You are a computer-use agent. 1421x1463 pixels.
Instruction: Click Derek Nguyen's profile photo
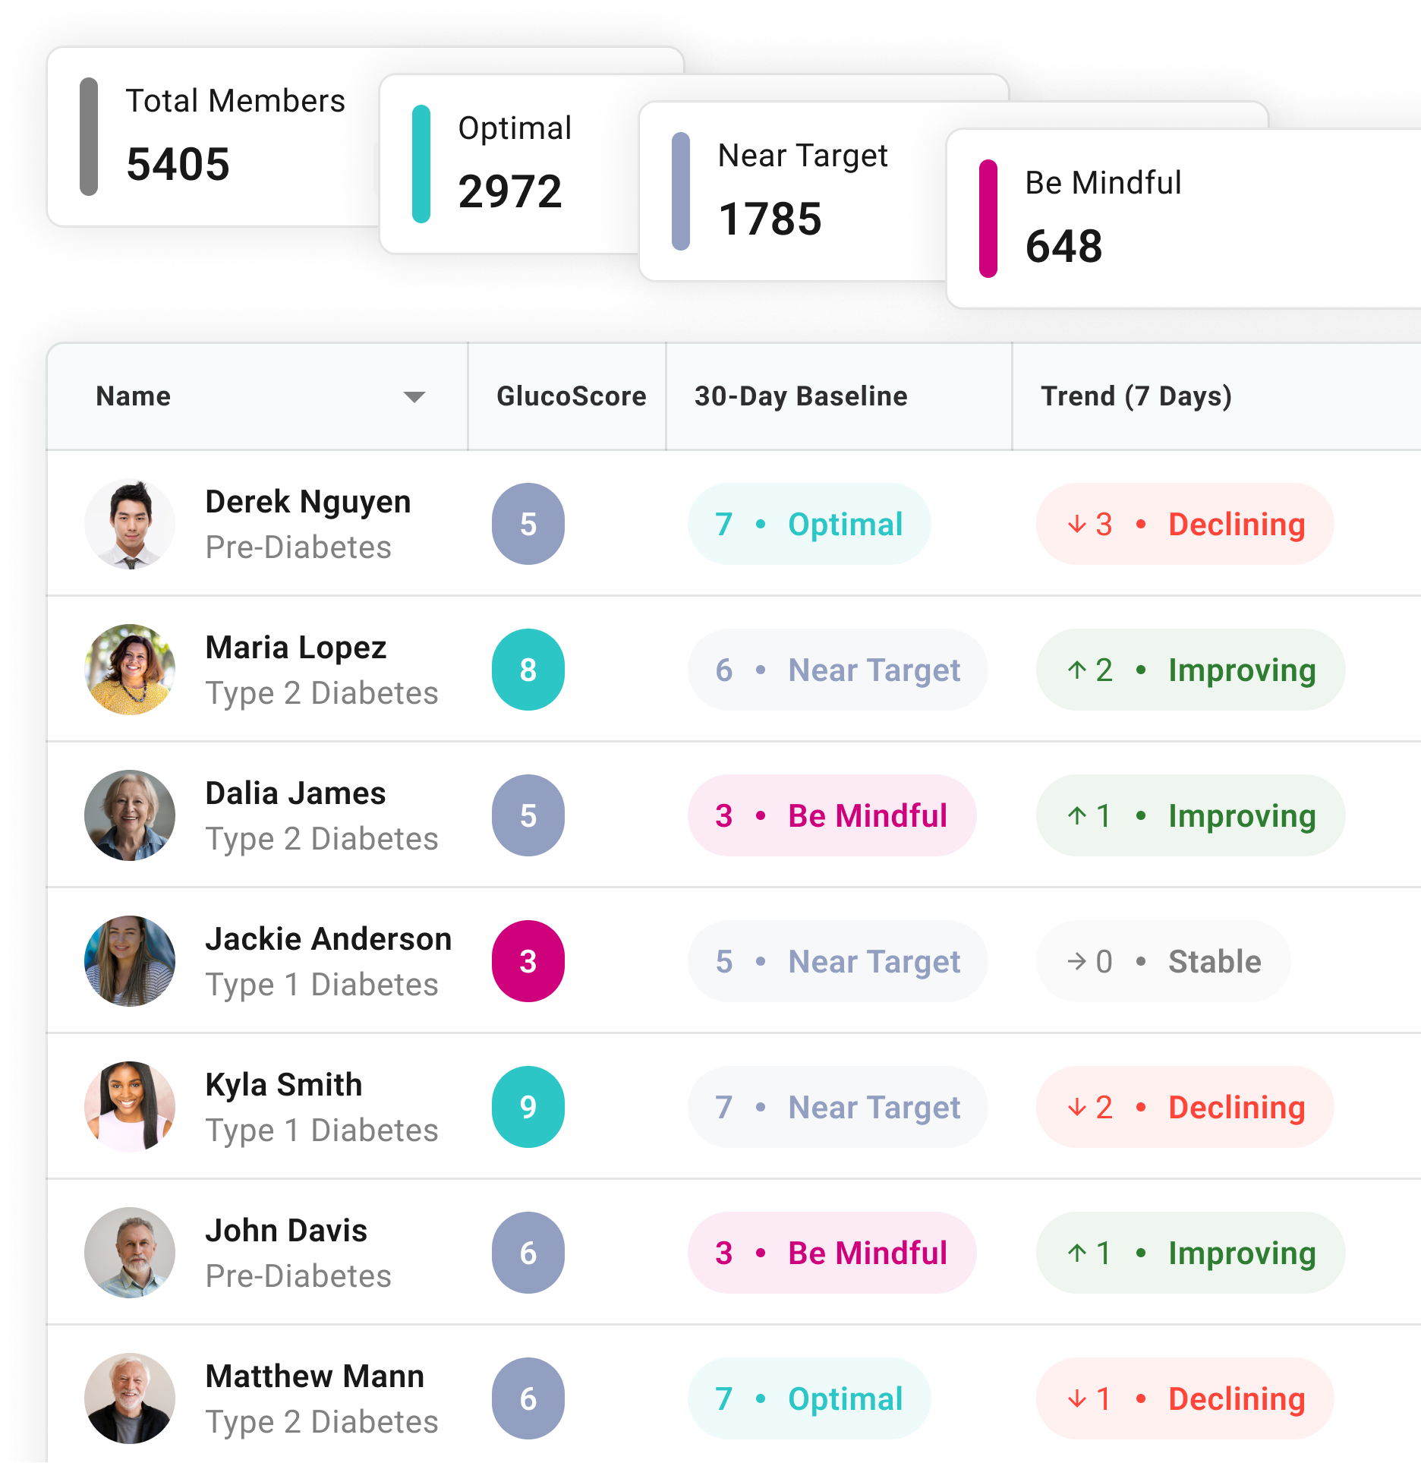pos(130,524)
